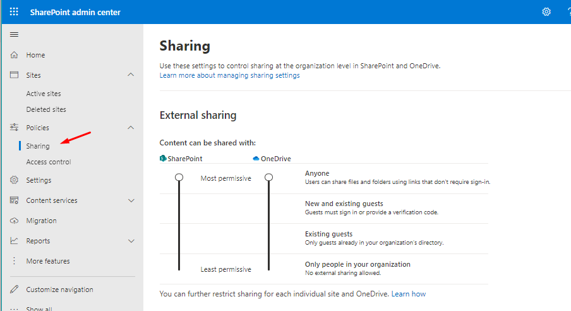Image resolution: width=571 pixels, height=311 pixels.
Task: Click the Reports chart icon
Action: [x=14, y=241]
